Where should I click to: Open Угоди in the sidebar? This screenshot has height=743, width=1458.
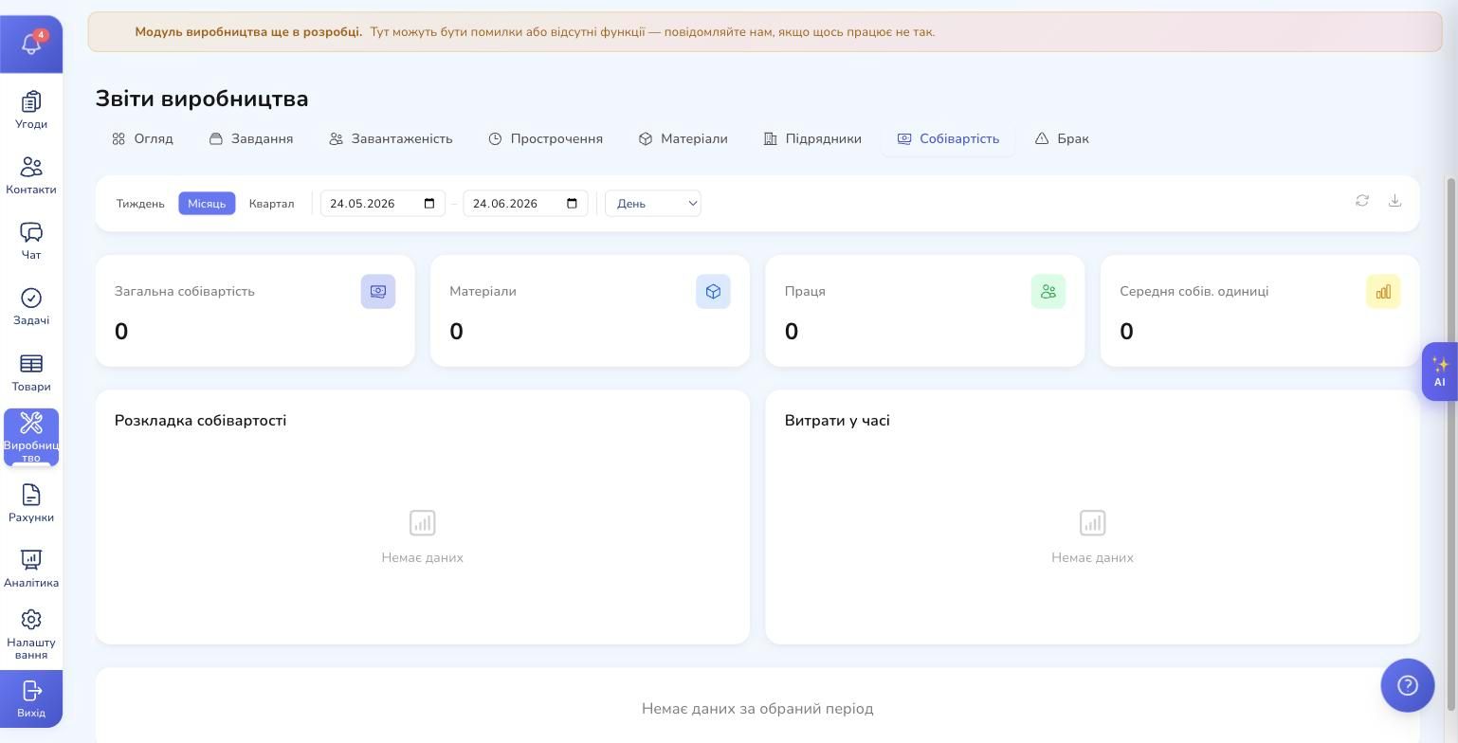click(x=31, y=110)
